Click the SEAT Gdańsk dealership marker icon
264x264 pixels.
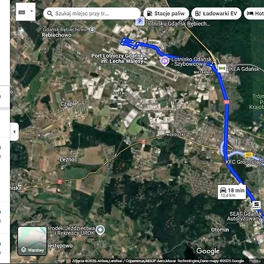(x=256, y=205)
